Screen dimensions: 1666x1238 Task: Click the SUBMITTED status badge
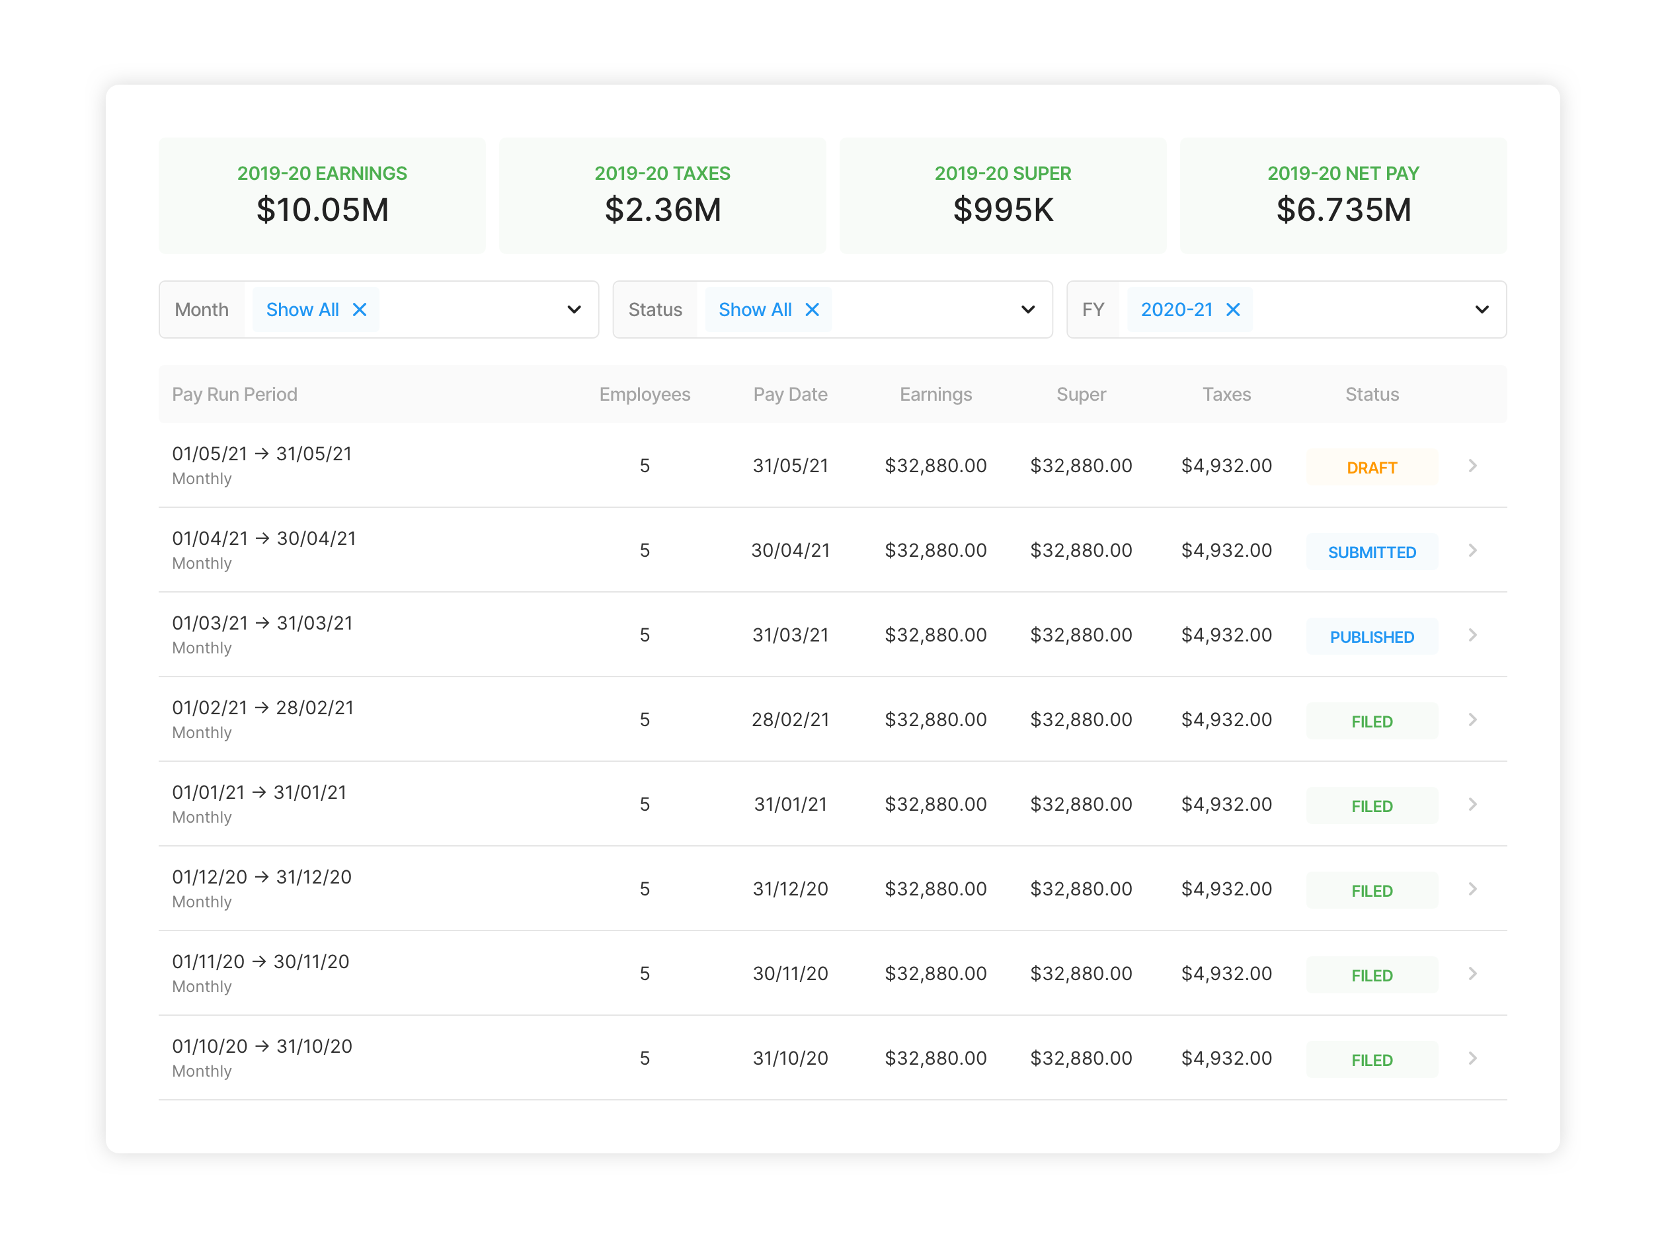1371,552
